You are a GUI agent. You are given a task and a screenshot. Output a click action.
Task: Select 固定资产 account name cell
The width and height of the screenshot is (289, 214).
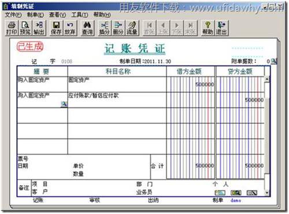point(117,84)
